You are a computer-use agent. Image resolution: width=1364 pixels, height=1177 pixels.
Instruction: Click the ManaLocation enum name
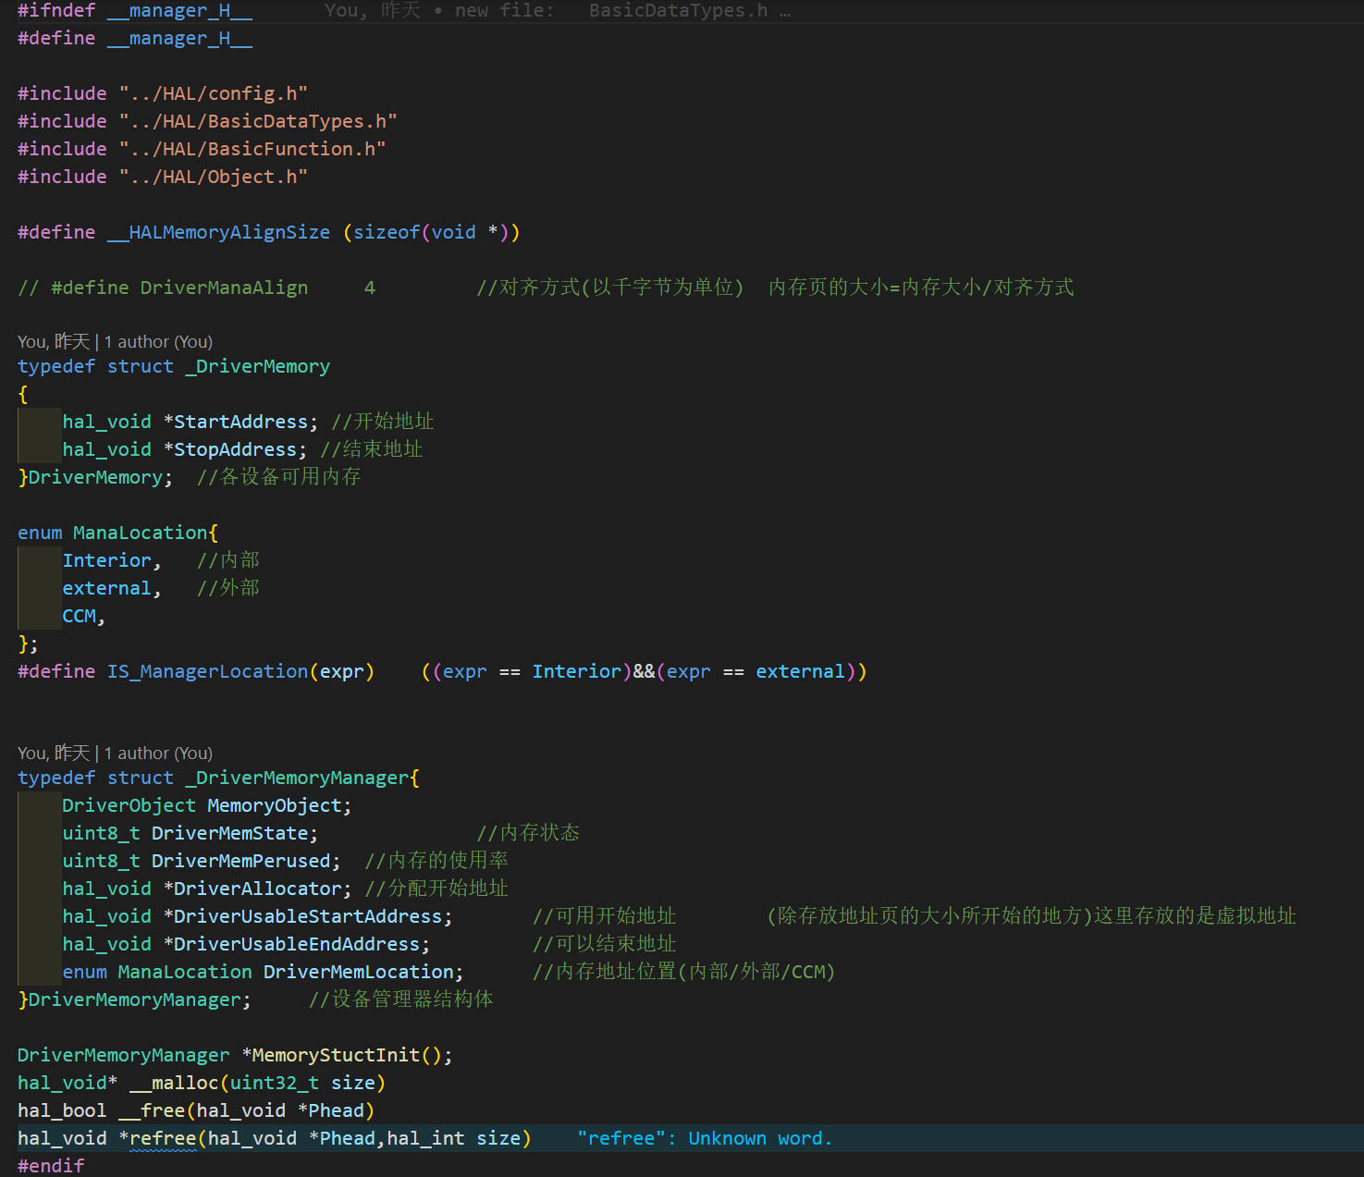tap(141, 533)
